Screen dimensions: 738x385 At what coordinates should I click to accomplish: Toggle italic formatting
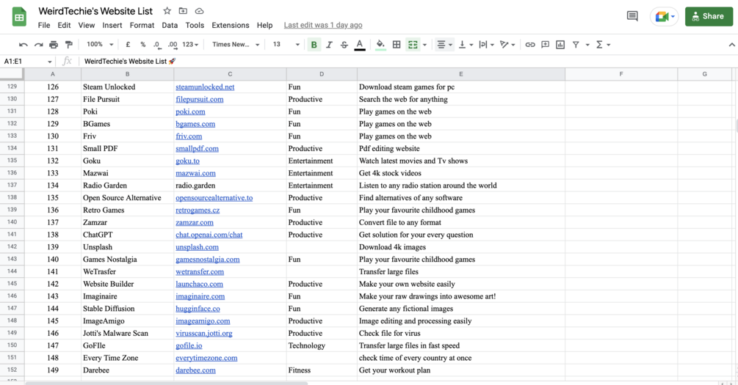click(x=329, y=45)
